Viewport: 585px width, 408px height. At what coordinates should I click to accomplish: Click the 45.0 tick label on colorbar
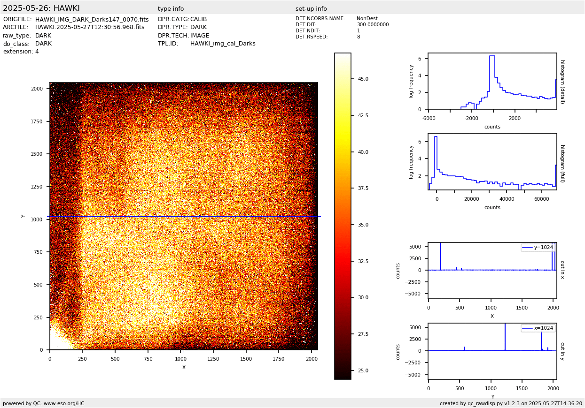363,79
